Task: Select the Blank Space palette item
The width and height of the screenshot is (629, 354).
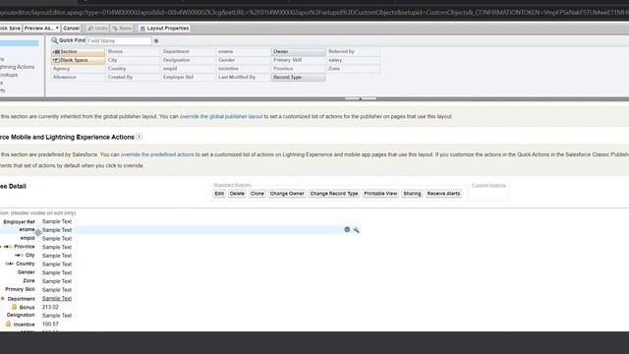Action: point(78,60)
